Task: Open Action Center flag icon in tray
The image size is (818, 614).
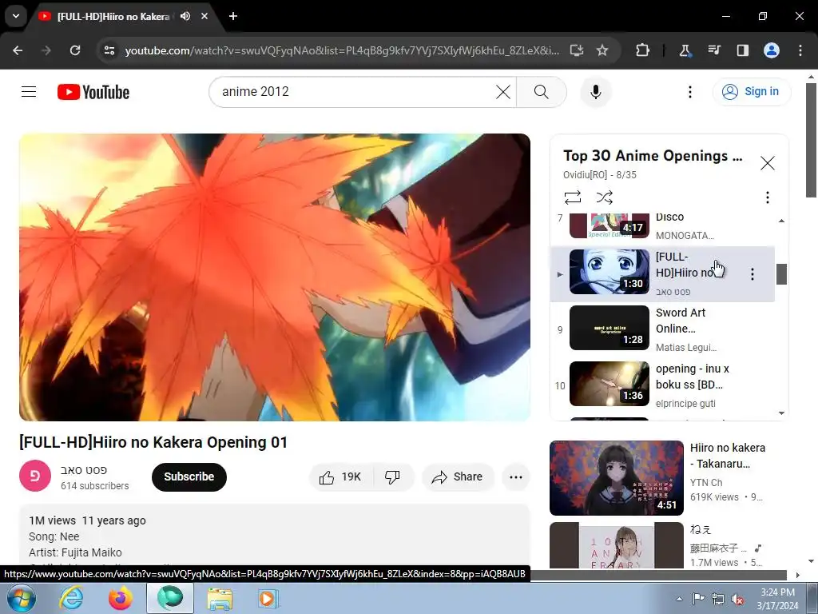Action: [698, 599]
